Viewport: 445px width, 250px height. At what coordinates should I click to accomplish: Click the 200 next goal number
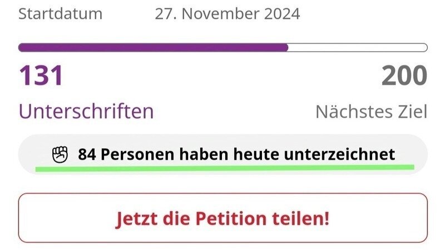coord(404,76)
